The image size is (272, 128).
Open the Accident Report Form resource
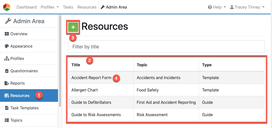91,78
